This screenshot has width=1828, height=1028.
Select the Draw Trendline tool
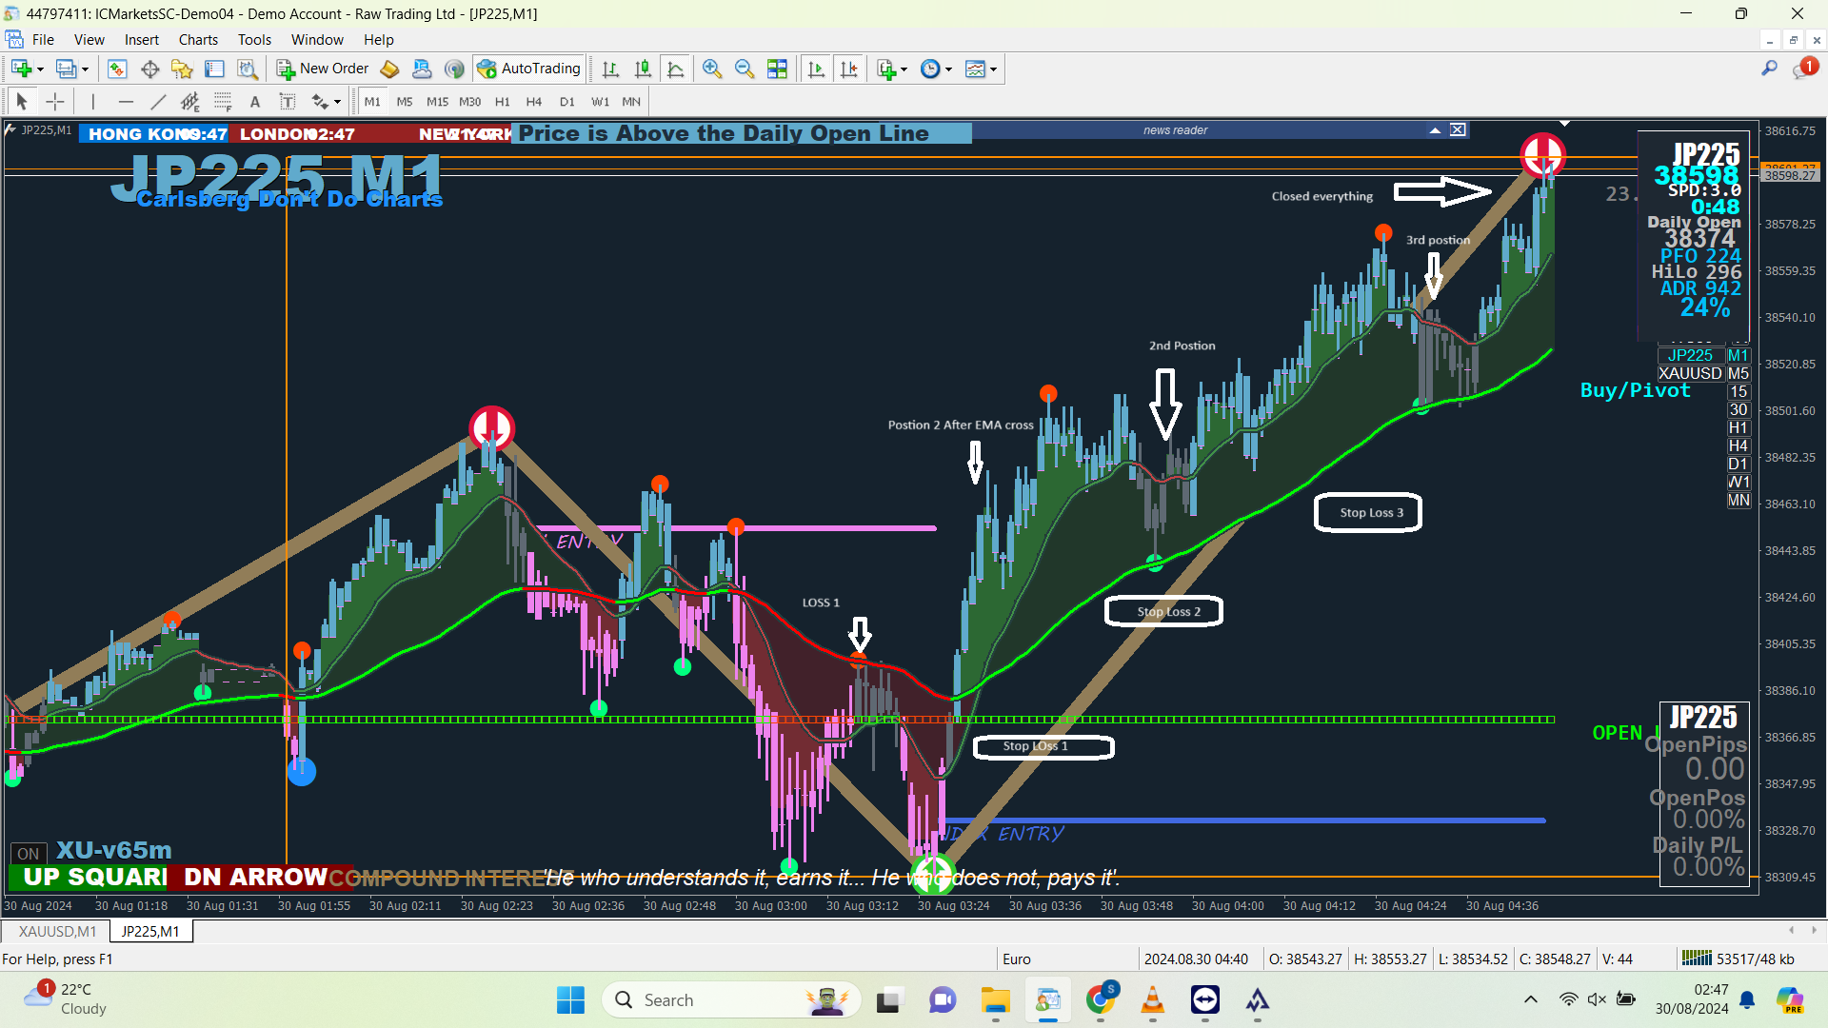[x=158, y=102]
